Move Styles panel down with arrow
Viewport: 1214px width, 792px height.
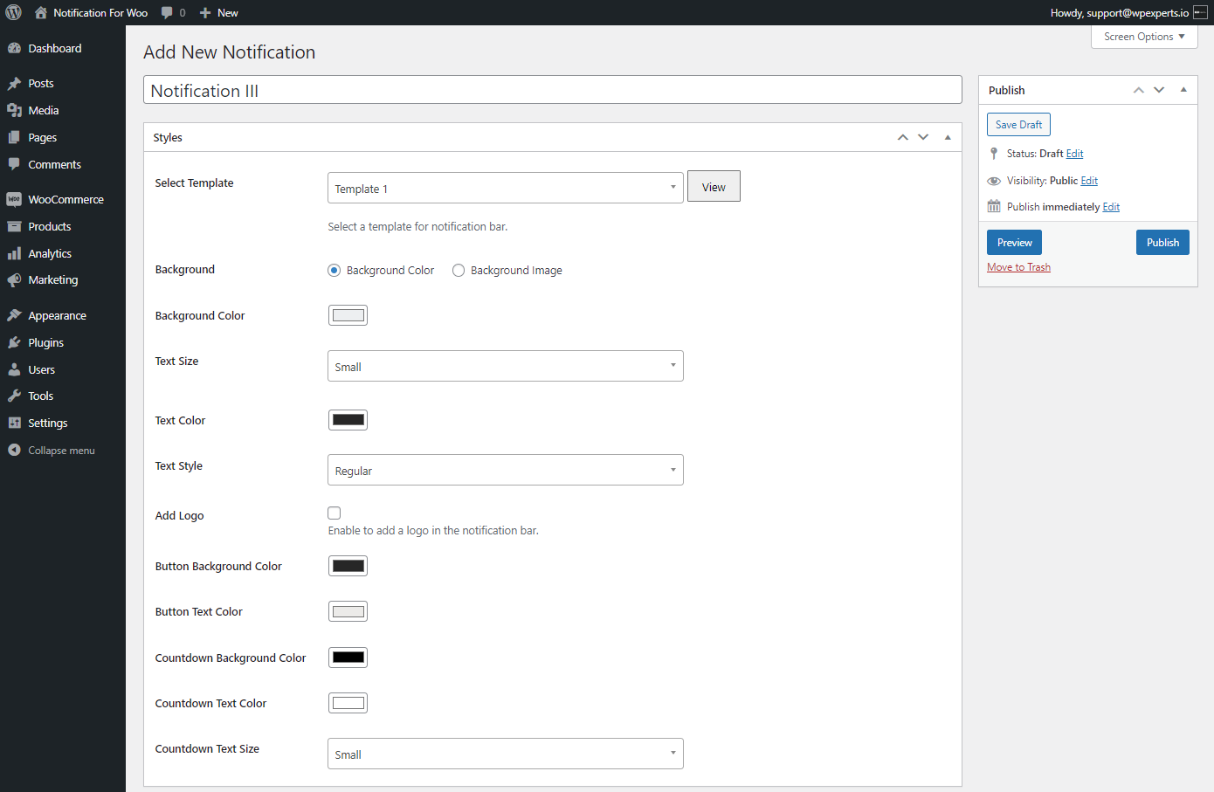pyautogui.click(x=923, y=137)
